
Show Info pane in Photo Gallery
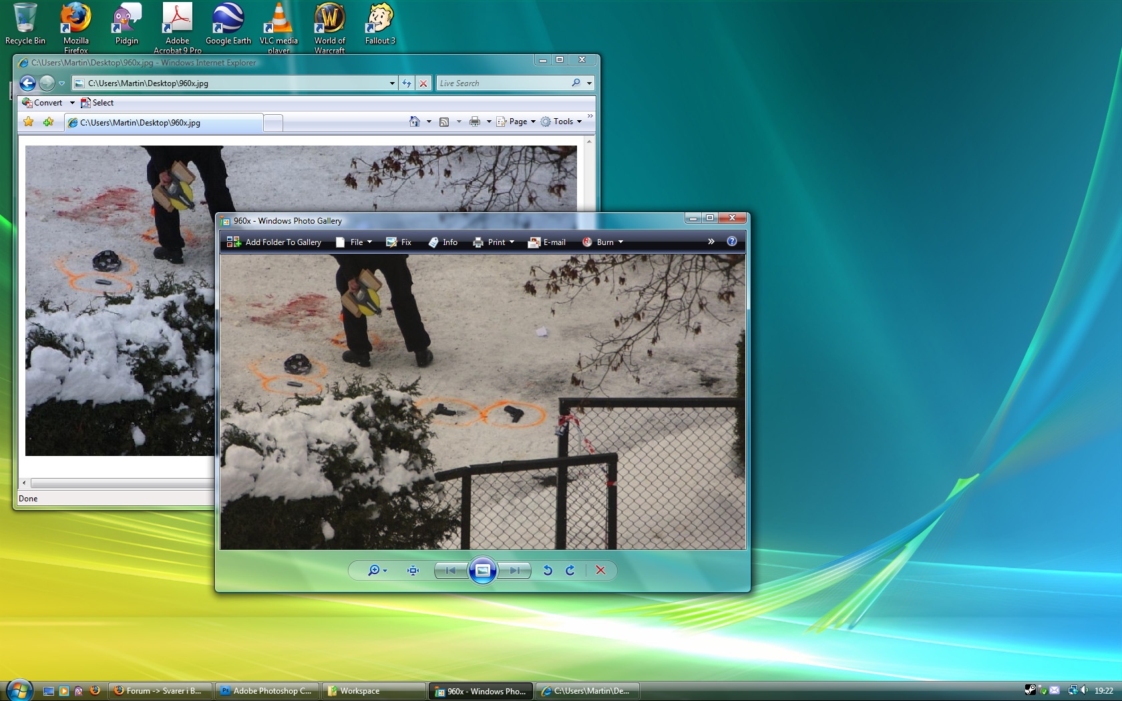coord(443,242)
